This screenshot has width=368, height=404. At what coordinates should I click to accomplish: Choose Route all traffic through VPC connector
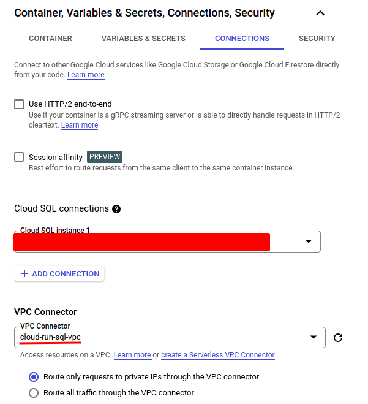34,393
